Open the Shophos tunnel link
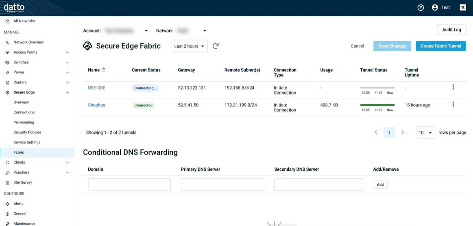This screenshot has height=226, width=473. point(96,105)
